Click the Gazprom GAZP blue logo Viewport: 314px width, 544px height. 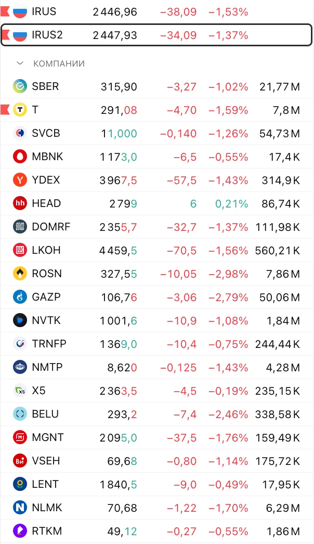click(20, 297)
